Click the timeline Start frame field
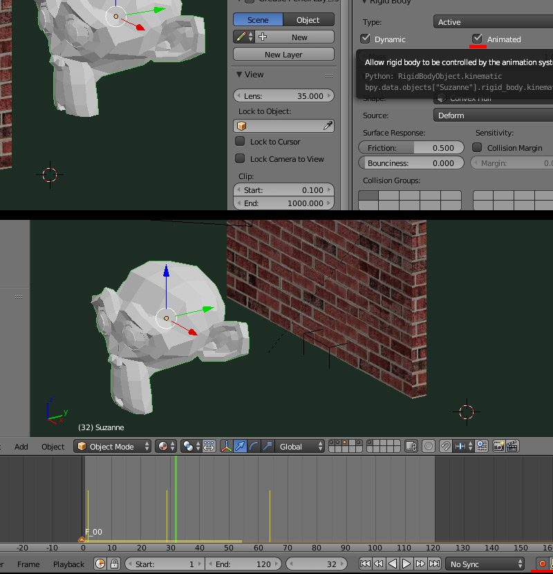553x574 pixels. coord(165,564)
